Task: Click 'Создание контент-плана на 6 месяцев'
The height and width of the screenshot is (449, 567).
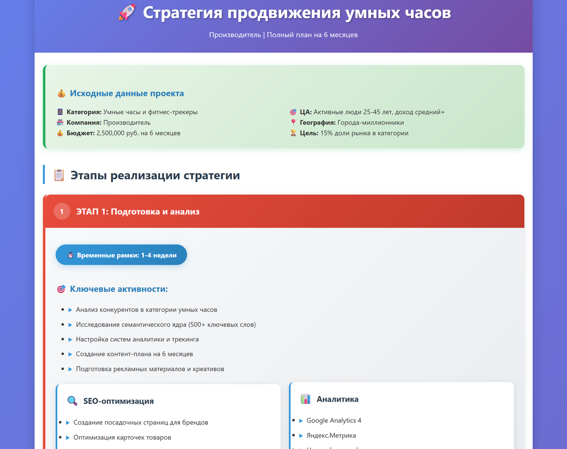Action: point(135,354)
